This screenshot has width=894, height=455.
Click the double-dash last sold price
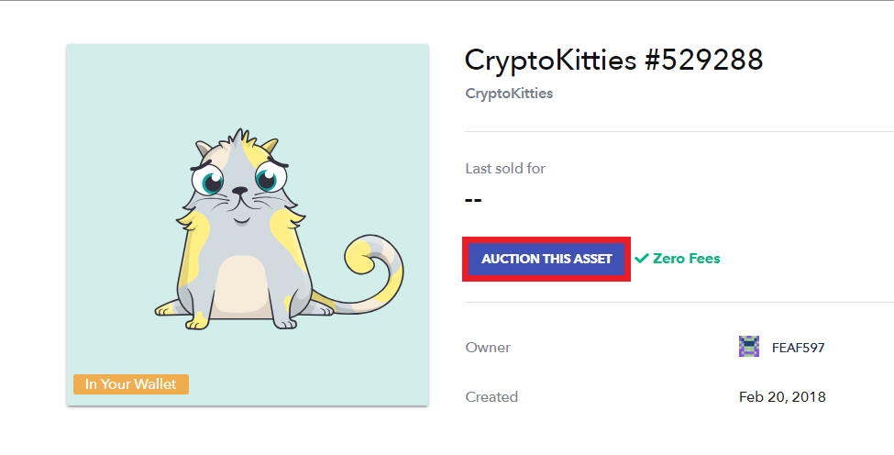[473, 200]
